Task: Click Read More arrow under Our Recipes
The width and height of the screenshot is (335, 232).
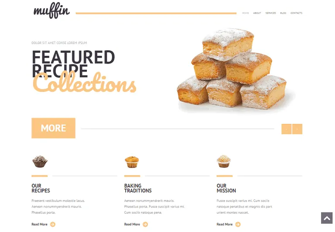Action: coord(52,224)
